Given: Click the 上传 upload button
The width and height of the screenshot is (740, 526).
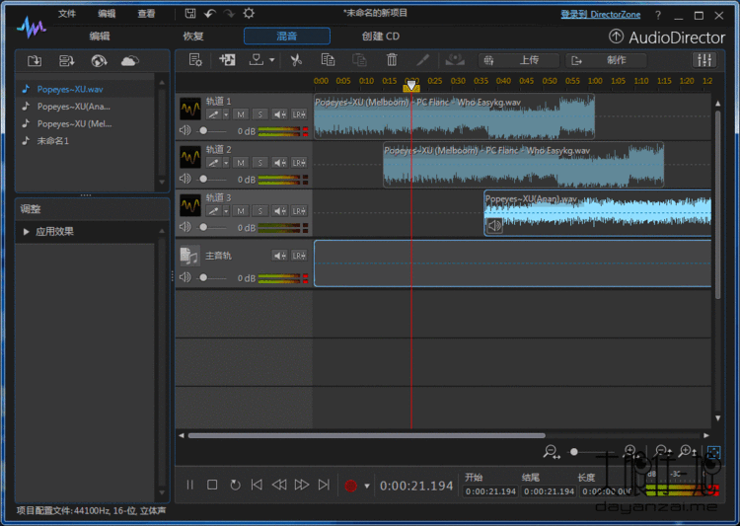Looking at the screenshot, I should click(519, 60).
